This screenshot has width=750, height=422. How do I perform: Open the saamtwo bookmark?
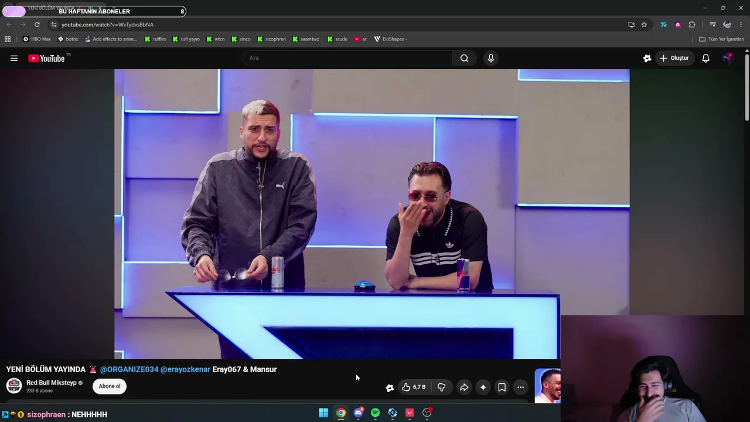click(x=306, y=39)
